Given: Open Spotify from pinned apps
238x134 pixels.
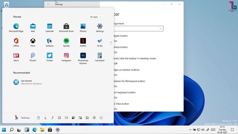Looking at the screenshot, I should click(x=66, y=42).
